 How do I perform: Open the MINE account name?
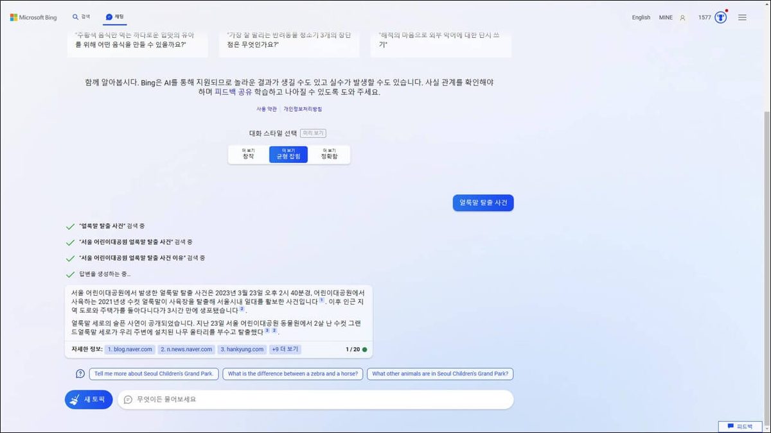pyautogui.click(x=666, y=17)
